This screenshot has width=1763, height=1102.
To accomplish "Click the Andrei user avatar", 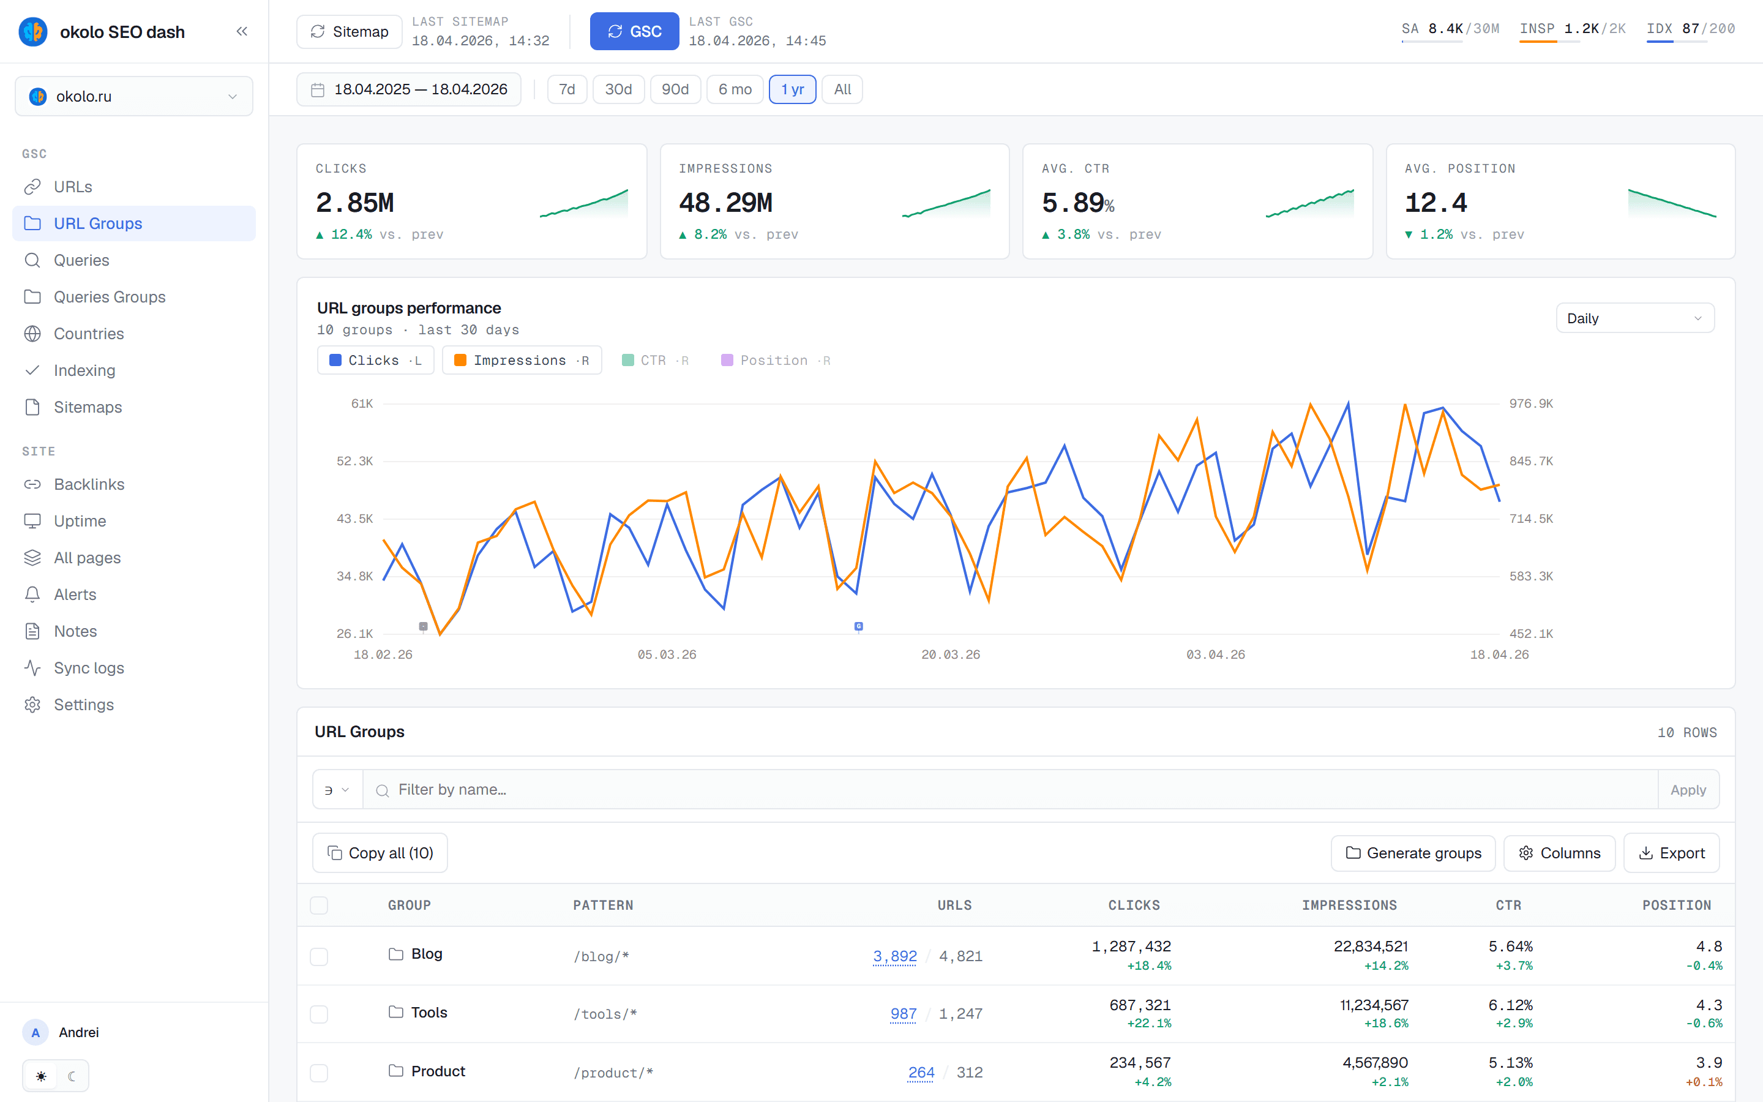I will pos(35,1033).
